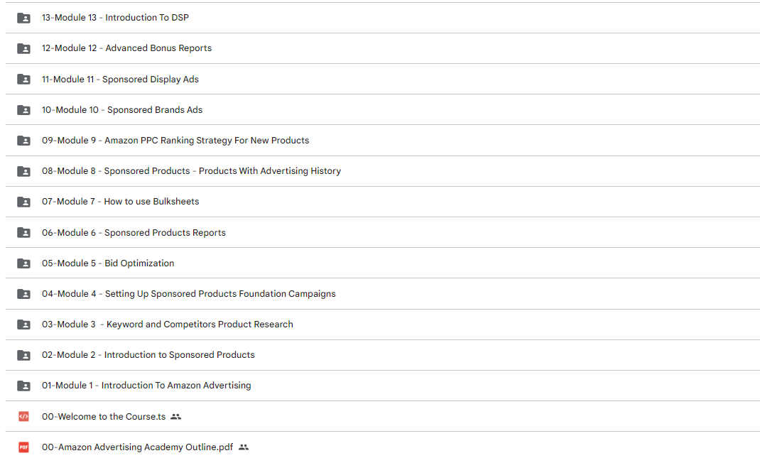Click the shared folder icon for Module 13

(23, 18)
